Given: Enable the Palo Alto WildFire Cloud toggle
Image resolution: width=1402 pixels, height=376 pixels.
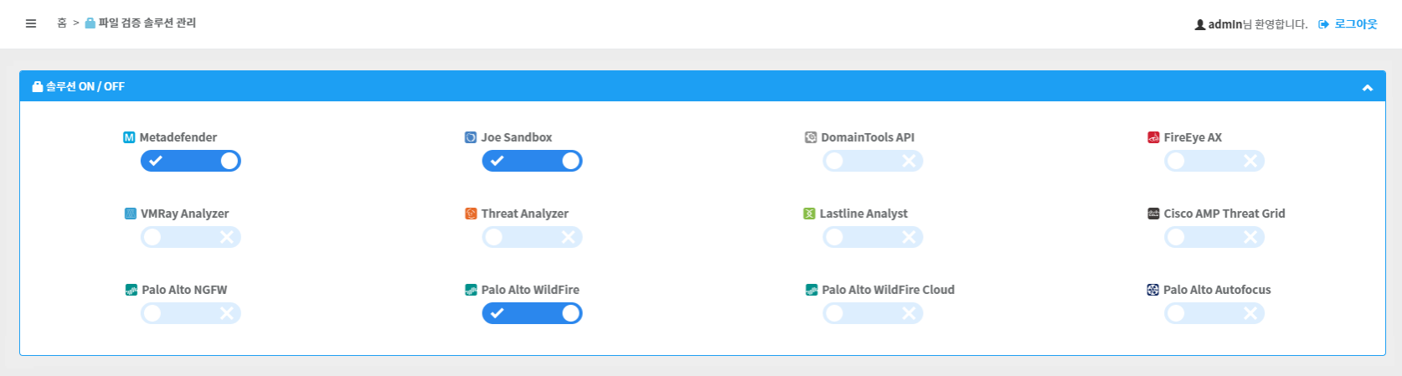Looking at the screenshot, I should tap(873, 313).
